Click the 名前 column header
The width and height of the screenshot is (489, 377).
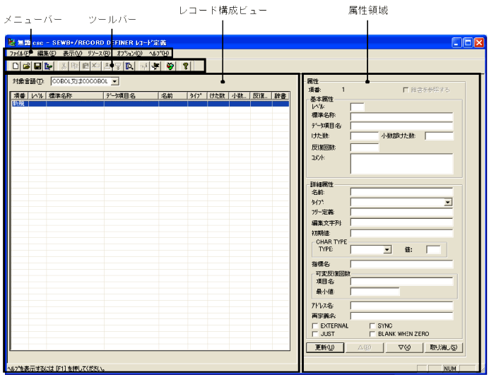pos(172,95)
